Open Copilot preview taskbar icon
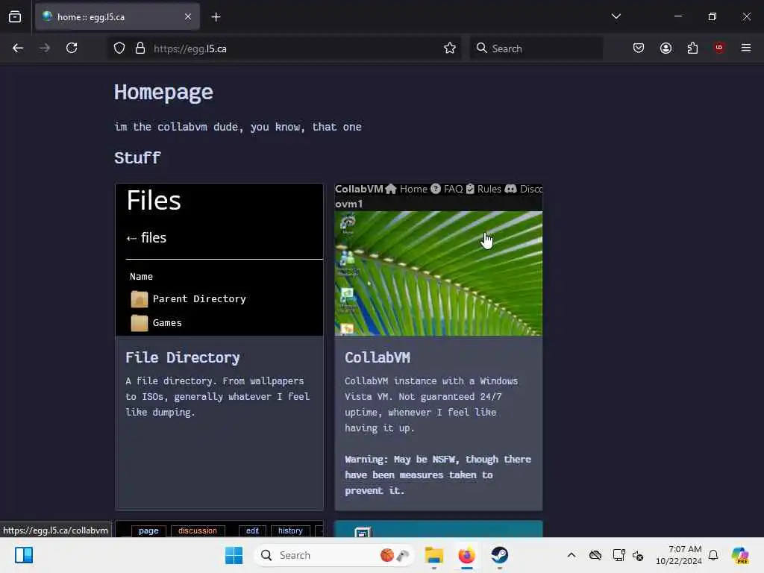 (740, 555)
